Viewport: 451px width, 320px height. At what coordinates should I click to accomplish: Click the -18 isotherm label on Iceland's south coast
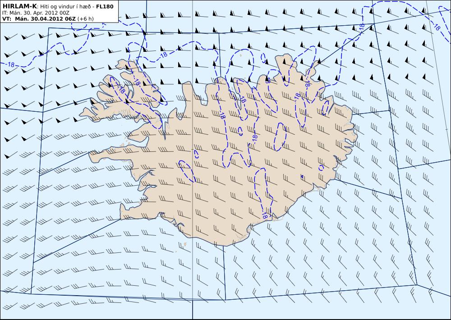(265, 215)
